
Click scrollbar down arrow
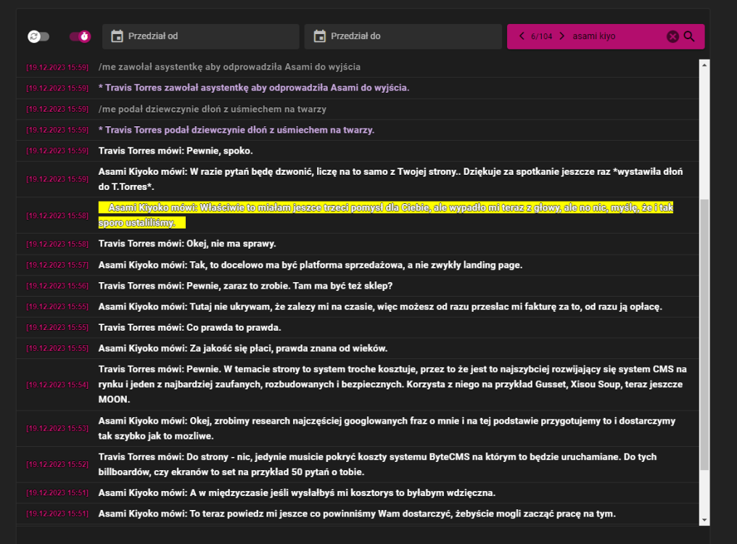point(704,520)
